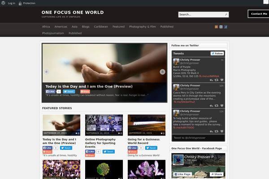
Task: Open the Facebook icon in the navigation bar
Action: pos(226,27)
